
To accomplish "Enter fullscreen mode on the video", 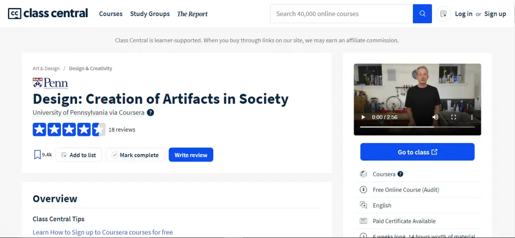I will click(x=453, y=117).
